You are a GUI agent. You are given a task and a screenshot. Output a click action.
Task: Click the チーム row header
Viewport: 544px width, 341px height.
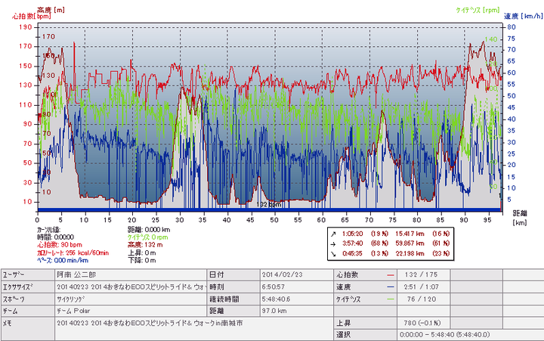tap(28, 311)
